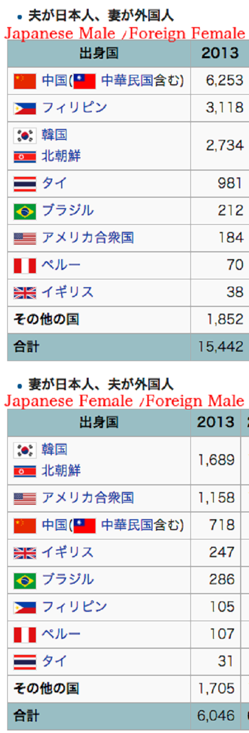Click the red 'Japanese Male /Foreign Female' caption
249x733 pixels.
click(125, 34)
